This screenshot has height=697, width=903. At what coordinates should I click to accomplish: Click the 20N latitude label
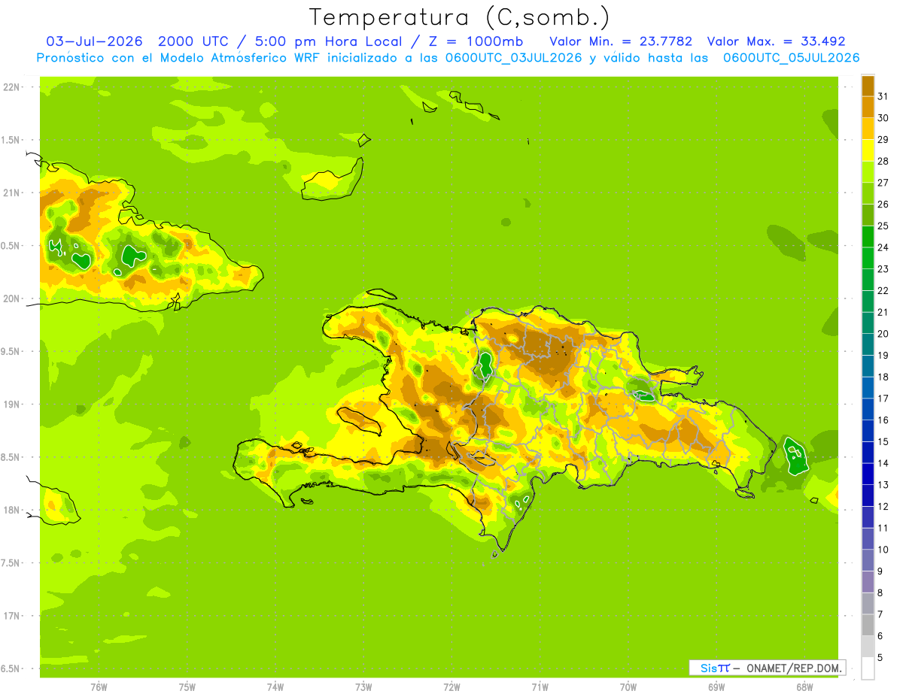click(x=12, y=298)
